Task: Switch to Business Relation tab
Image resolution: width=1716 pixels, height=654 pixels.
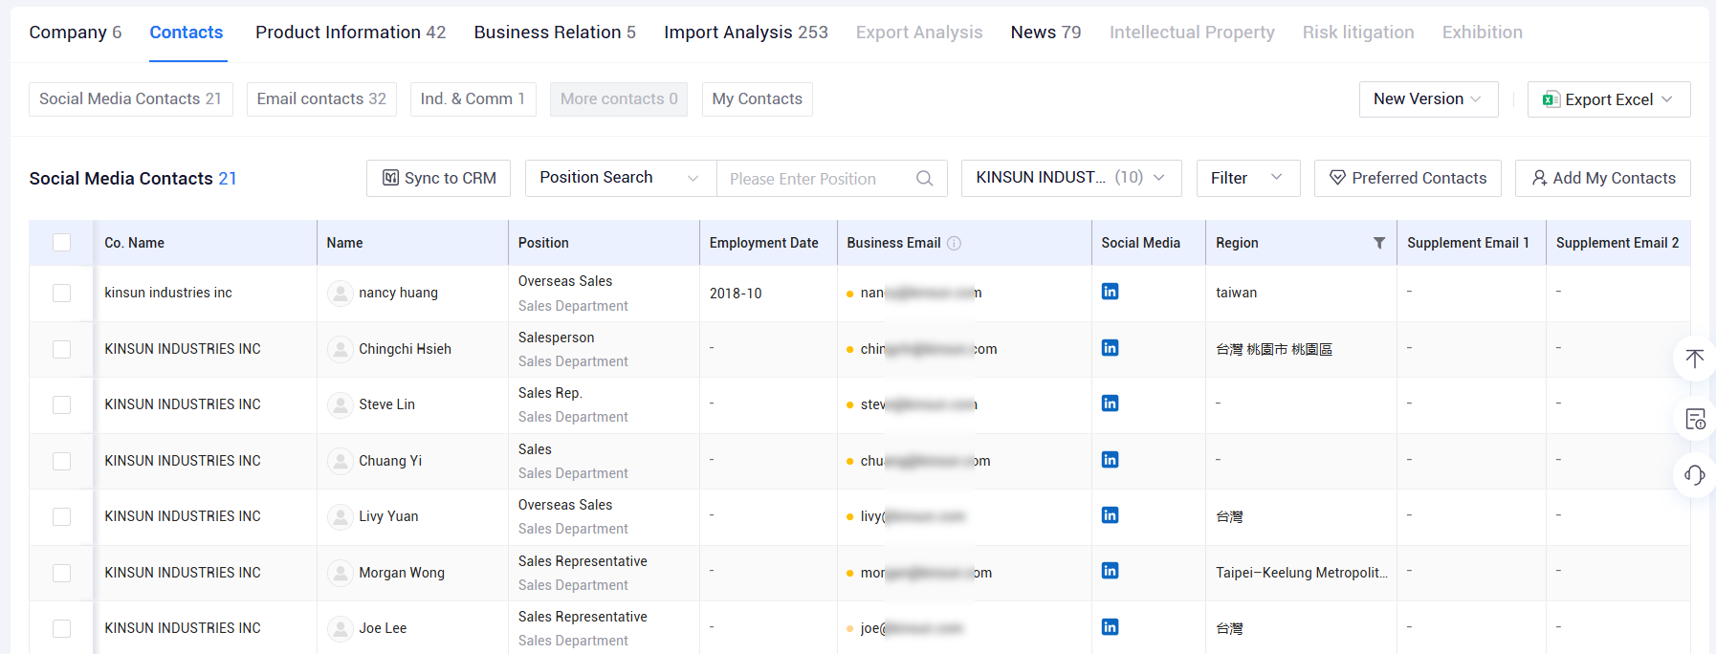Action: [555, 33]
